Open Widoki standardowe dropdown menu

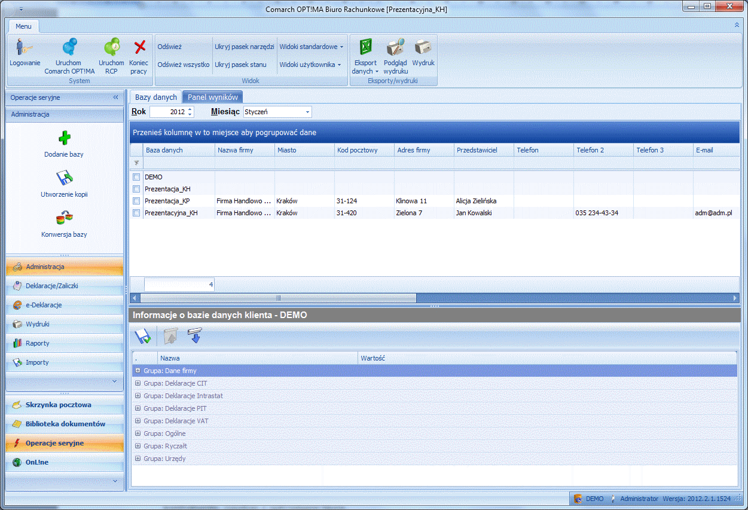coord(311,47)
